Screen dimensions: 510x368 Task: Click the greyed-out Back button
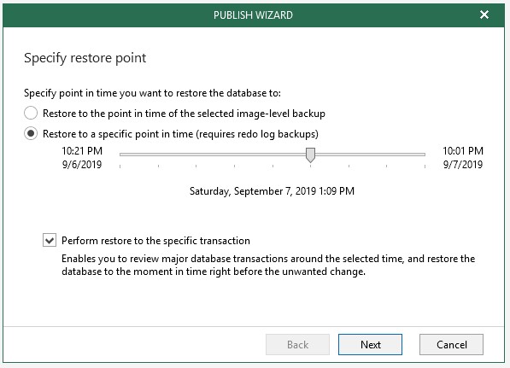tap(297, 344)
